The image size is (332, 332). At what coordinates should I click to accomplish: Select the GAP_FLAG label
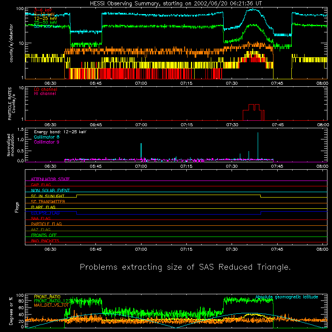click(x=41, y=185)
